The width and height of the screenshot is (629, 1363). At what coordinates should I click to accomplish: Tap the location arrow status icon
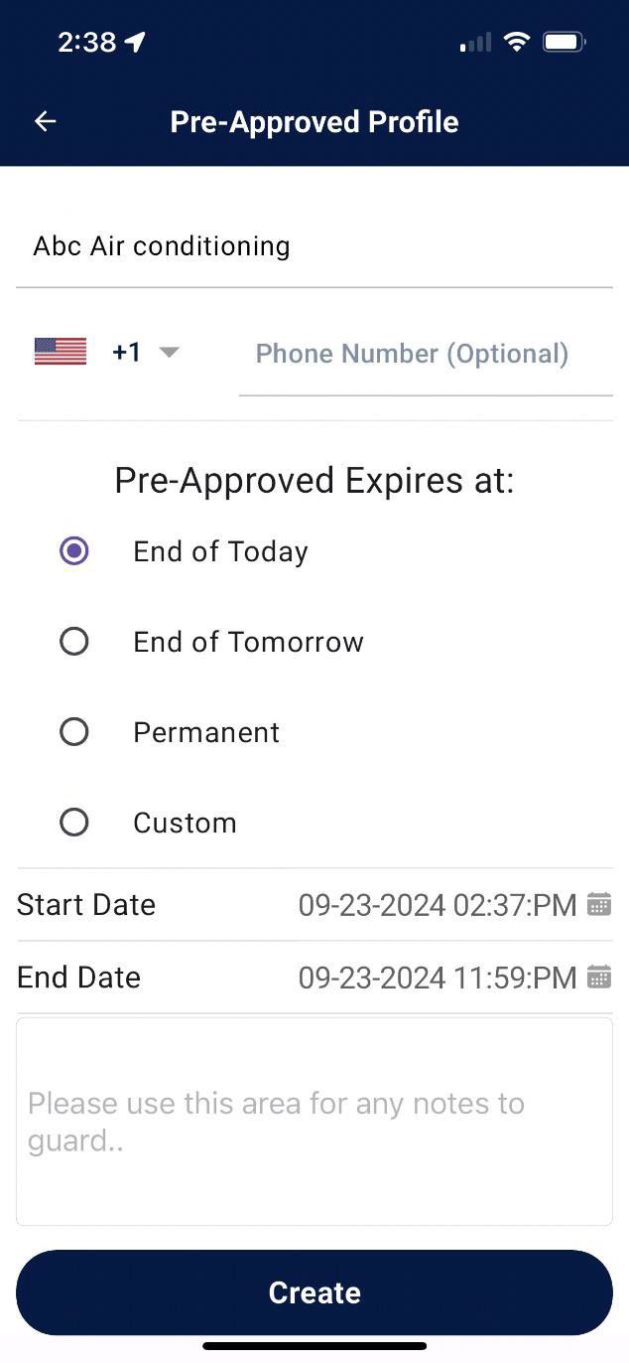click(x=135, y=42)
